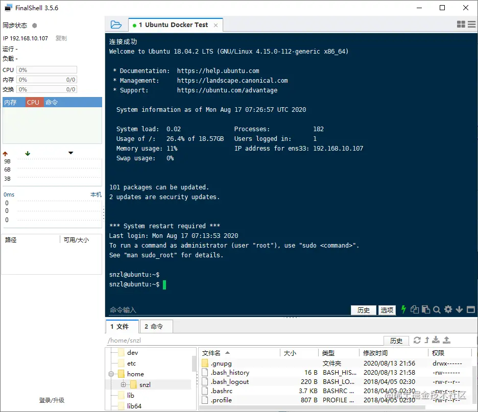Click the copy icon in terminal toolbar

pyautogui.click(x=415, y=309)
